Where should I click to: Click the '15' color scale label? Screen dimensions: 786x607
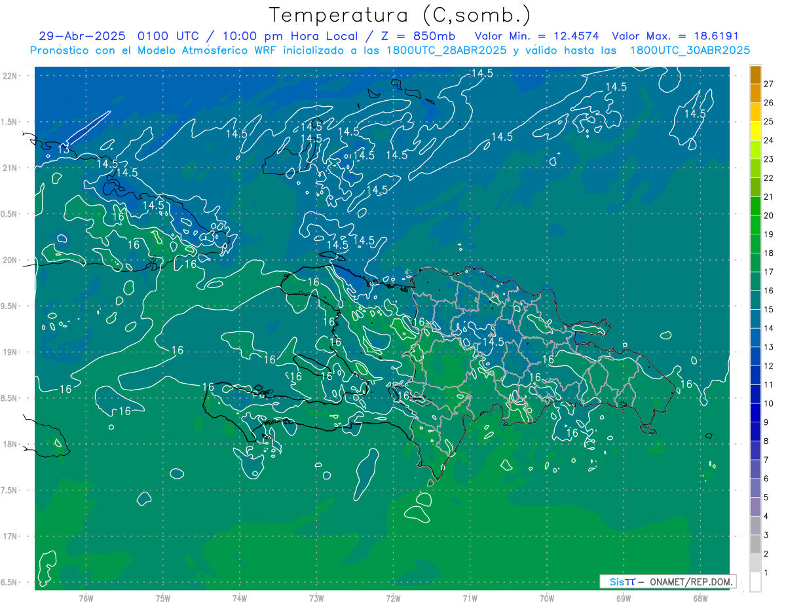coord(768,309)
